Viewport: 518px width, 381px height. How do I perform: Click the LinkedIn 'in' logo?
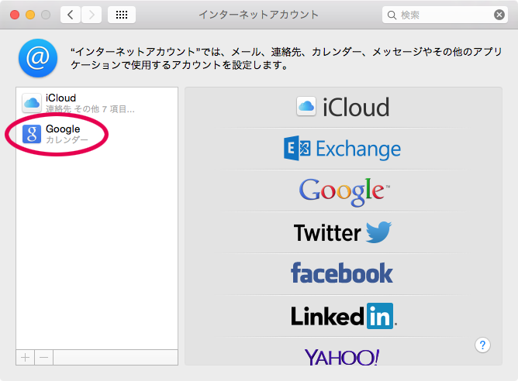tap(380, 316)
